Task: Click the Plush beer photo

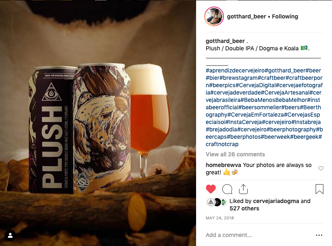Action: point(98,123)
